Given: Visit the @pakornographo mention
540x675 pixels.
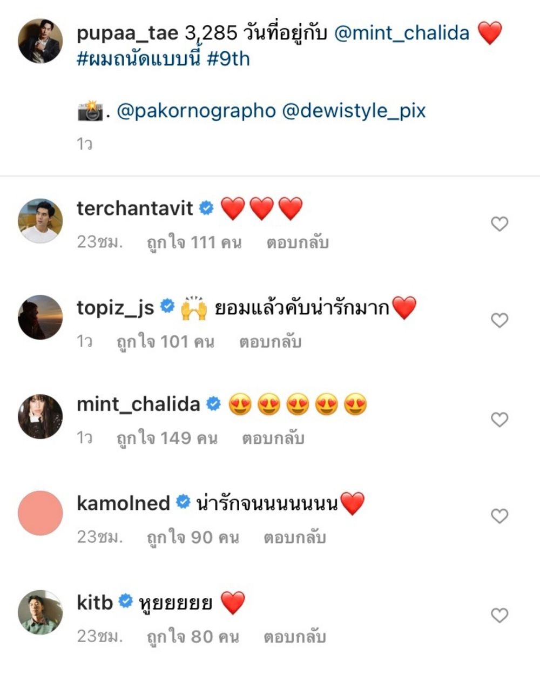Looking at the screenshot, I should pos(196,111).
